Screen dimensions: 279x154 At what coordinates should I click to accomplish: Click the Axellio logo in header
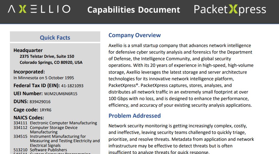click(39, 9)
